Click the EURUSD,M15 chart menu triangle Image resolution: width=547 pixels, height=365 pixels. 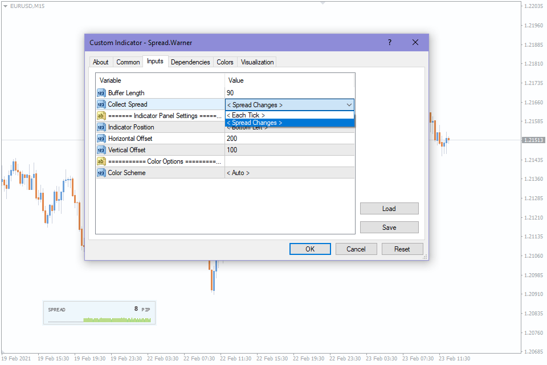point(5,6)
